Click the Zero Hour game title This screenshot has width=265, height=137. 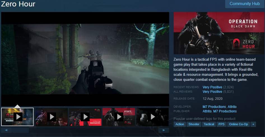[18, 4]
